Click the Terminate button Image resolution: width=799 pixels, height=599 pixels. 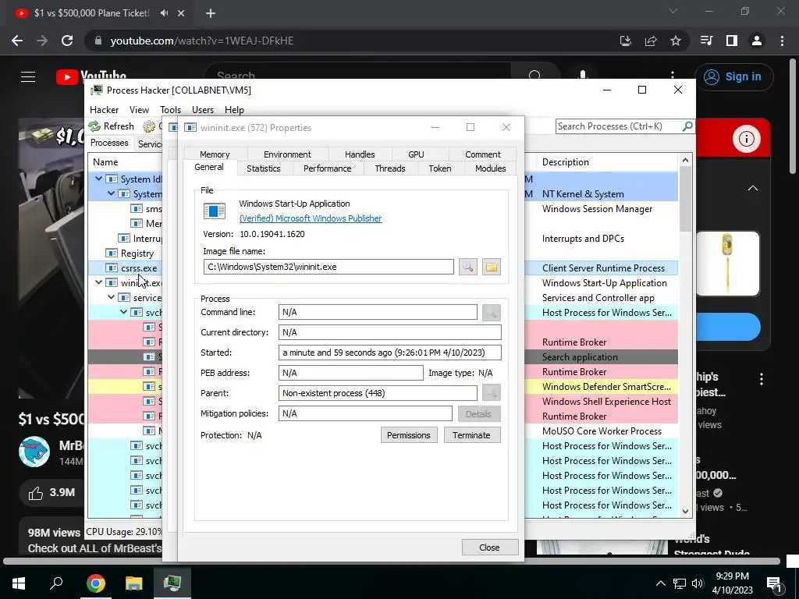pyautogui.click(x=471, y=435)
